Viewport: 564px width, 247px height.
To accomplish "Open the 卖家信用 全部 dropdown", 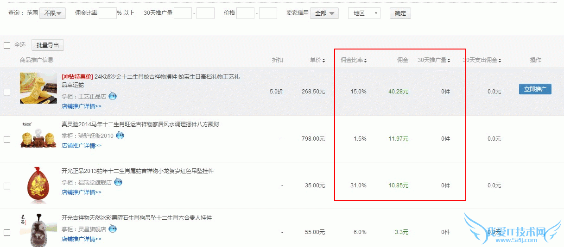I will (324, 13).
